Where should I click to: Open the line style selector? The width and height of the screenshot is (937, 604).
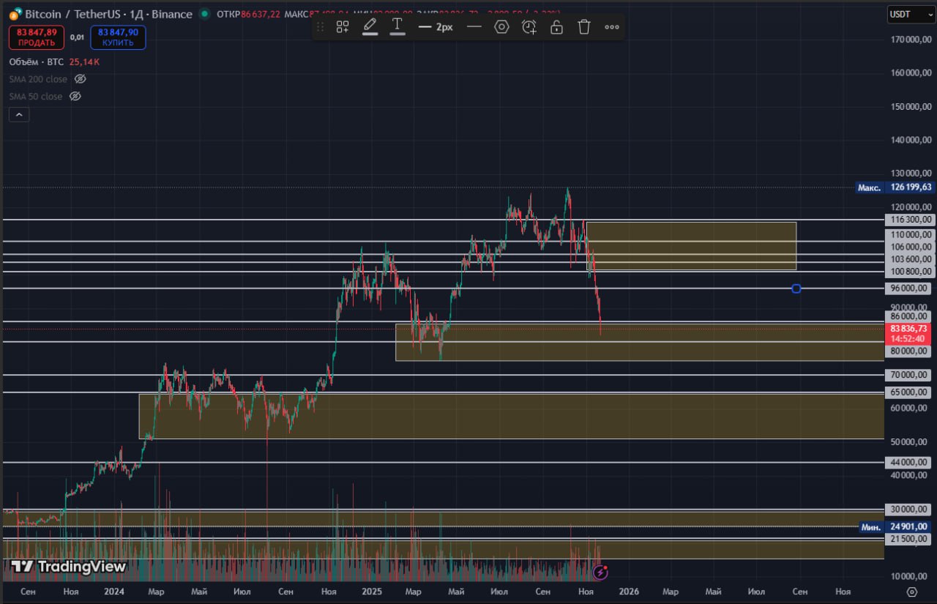pyautogui.click(x=474, y=27)
